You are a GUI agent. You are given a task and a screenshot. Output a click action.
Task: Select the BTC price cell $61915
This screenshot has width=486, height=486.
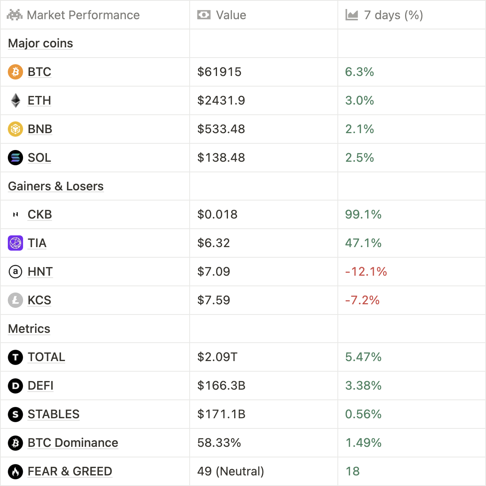[x=219, y=72]
